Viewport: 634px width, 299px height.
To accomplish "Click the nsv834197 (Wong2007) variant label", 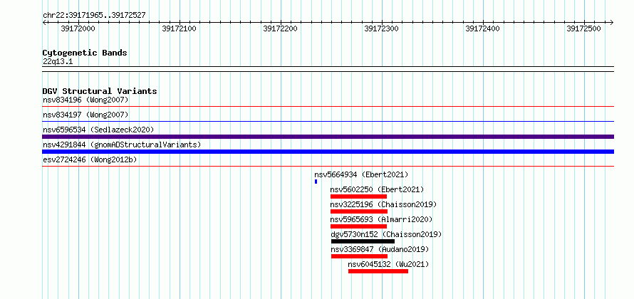I will [x=85, y=115].
